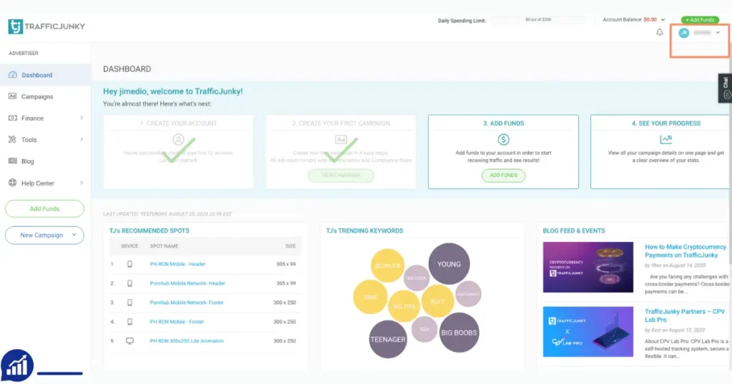
Task: Click the 4. SEE YOUR PROGRESS heading
Action: pyautogui.click(x=666, y=123)
